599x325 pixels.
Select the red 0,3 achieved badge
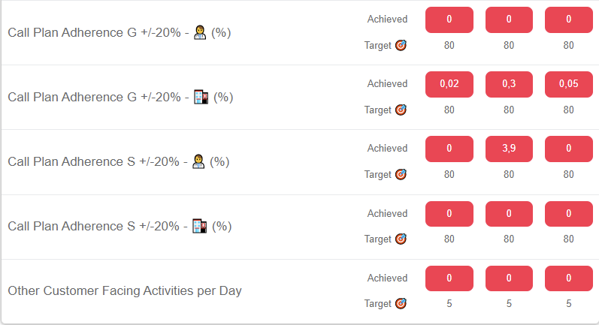point(509,84)
